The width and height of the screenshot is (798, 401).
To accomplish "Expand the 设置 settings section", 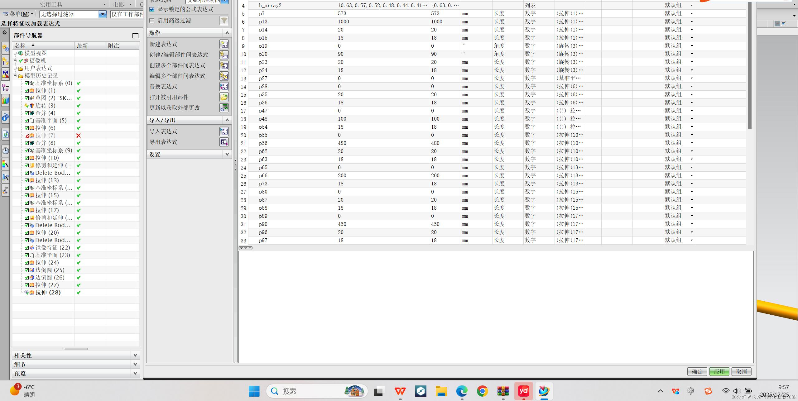I will 227,154.
